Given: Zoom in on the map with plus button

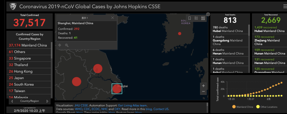Looking at the screenshot, I should 203,86.
